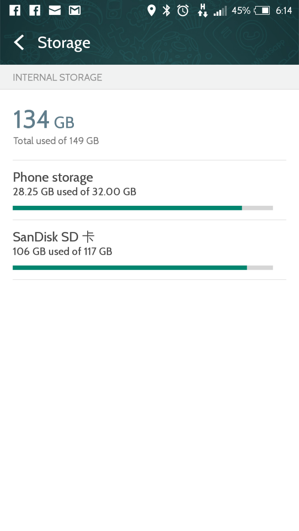Tap the 134 GB total used figure

44,120
